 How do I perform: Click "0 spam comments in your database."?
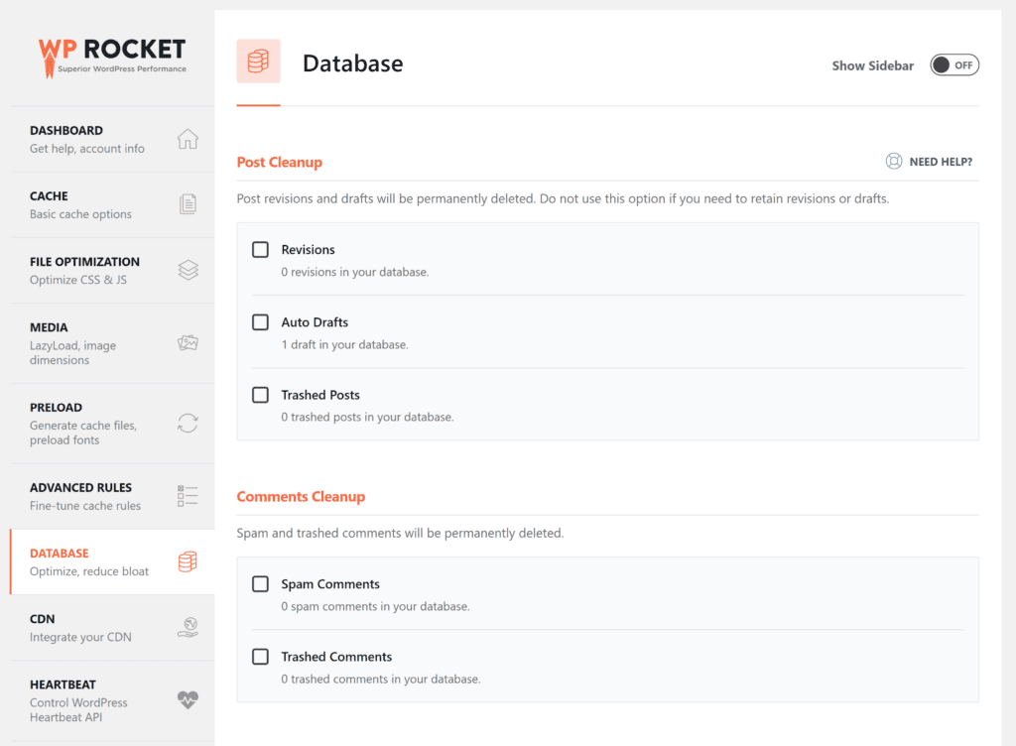[375, 606]
